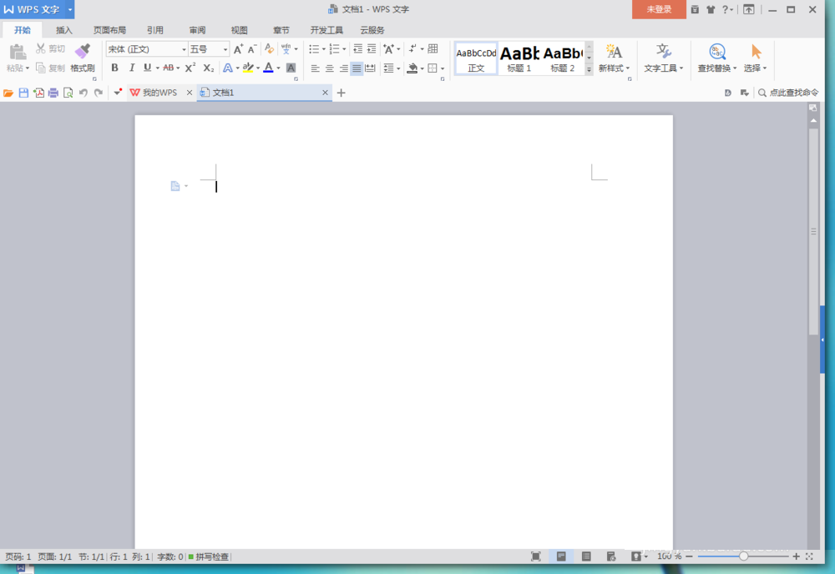Open the 选择 dropdown
The image size is (835, 574).
[756, 68]
